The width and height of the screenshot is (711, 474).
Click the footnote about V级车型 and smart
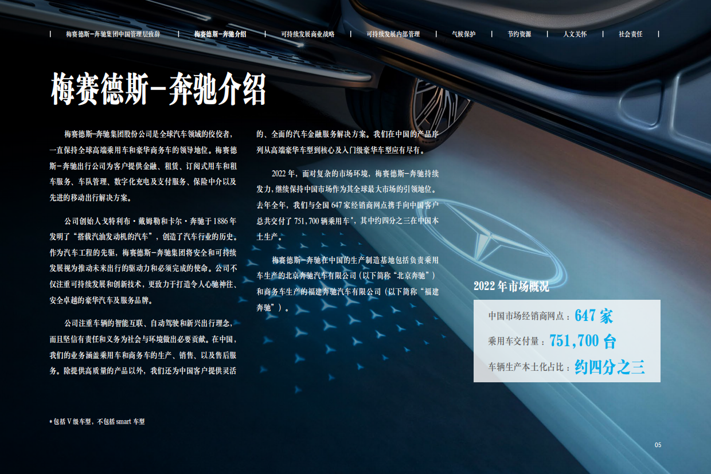point(97,422)
